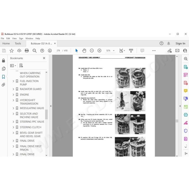Screen dimensions: 189x189
Task: Click document scrollbar down arrow
Action: tap(177, 156)
